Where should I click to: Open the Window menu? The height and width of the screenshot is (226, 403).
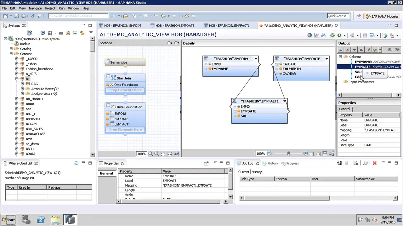(x=74, y=8)
